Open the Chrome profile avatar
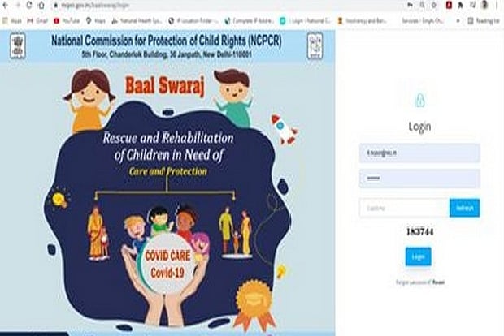The width and height of the screenshot is (504, 336). (484, 5)
